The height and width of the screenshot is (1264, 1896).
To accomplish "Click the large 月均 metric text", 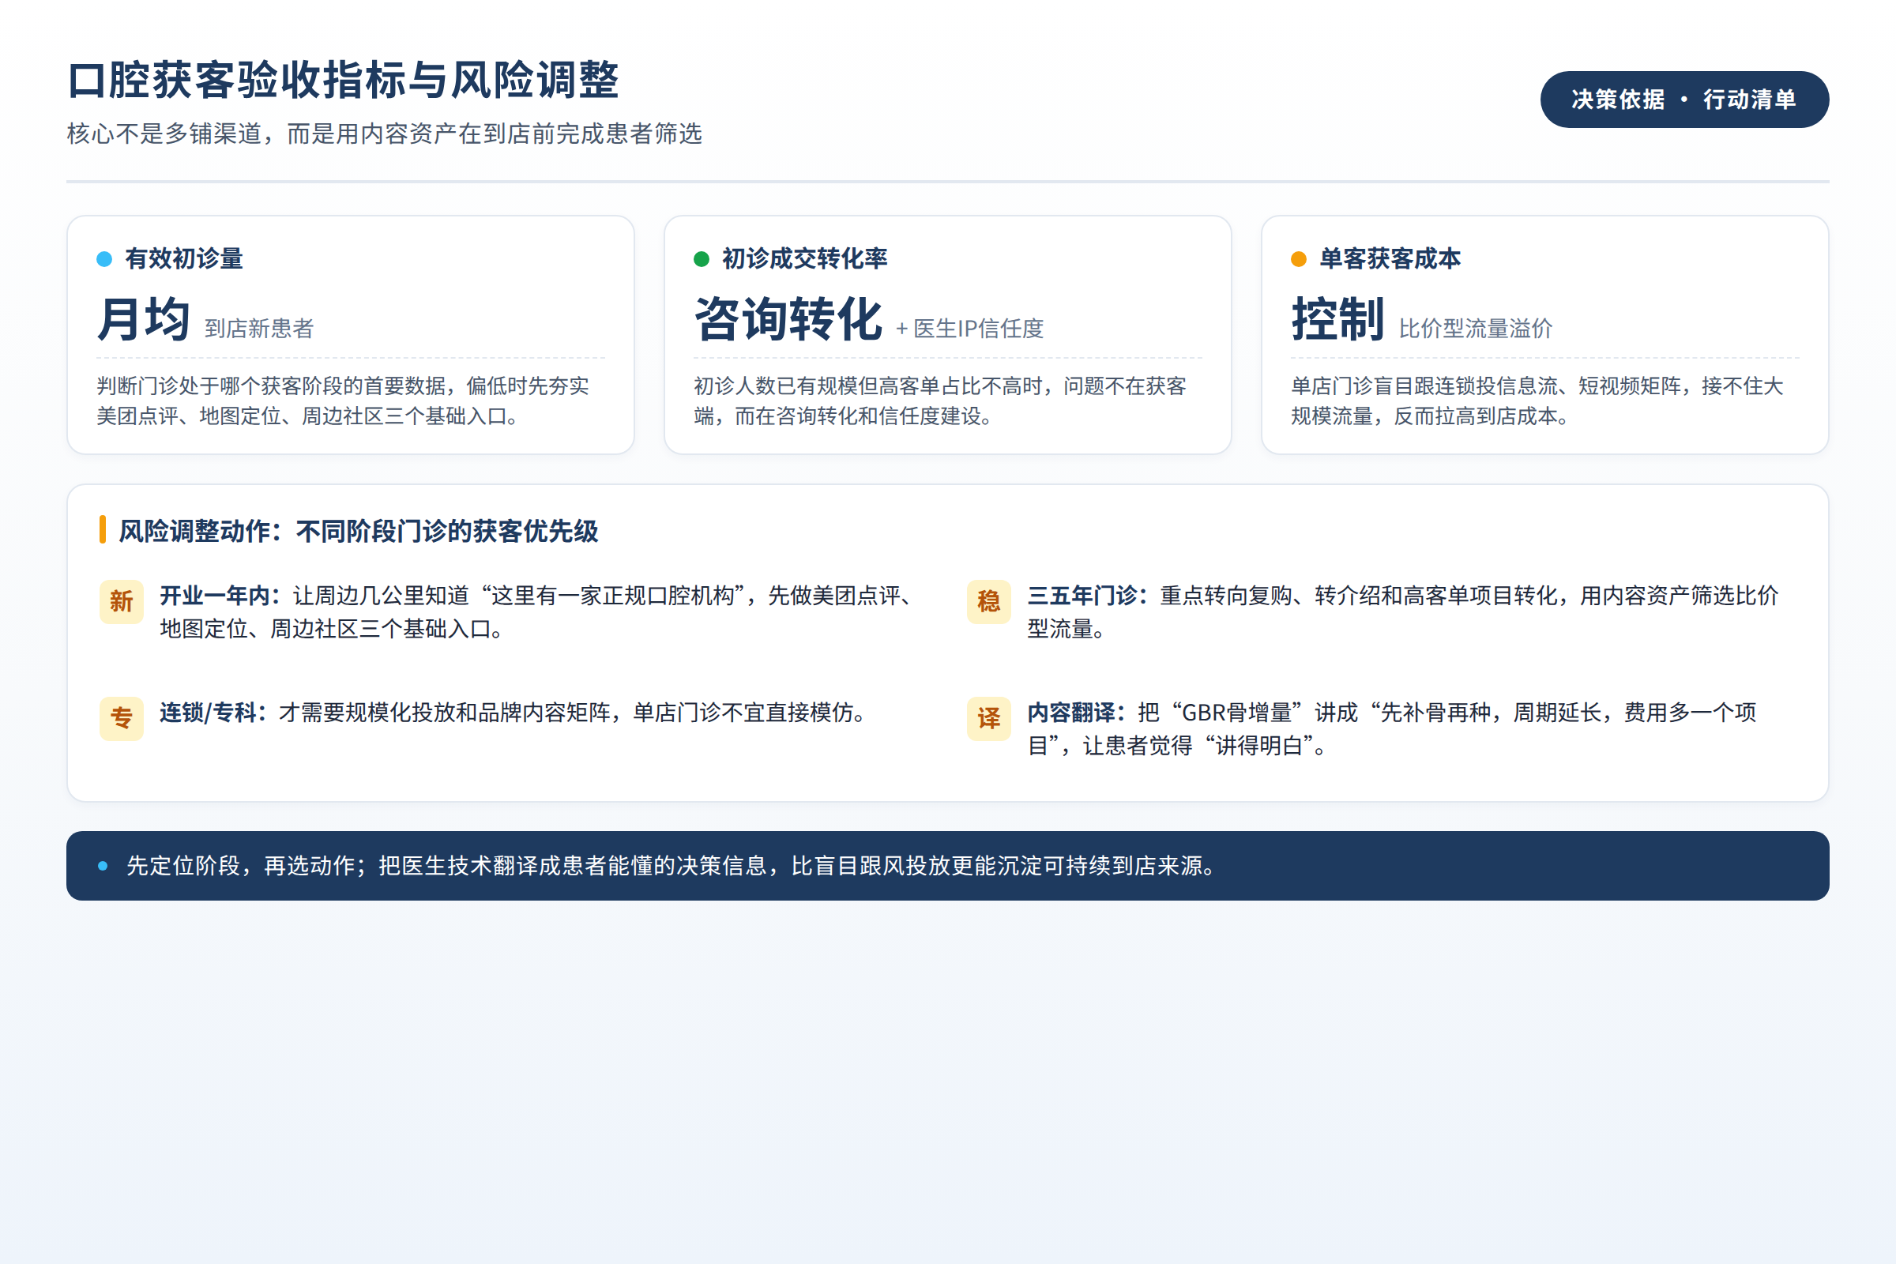I will coord(144,318).
